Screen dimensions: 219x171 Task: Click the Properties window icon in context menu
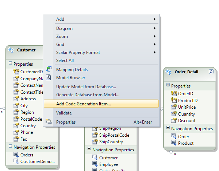pos(49,122)
